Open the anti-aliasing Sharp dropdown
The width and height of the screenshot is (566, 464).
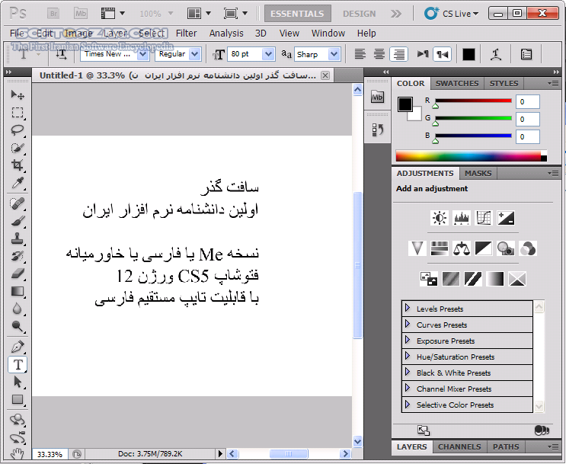point(334,55)
